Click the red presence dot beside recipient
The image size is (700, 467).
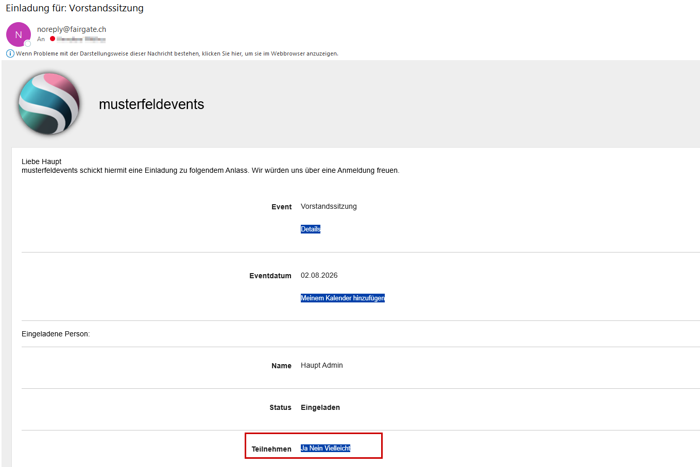[53, 39]
